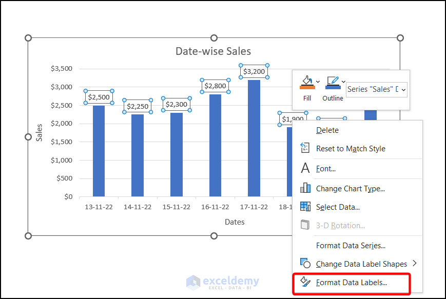446x299 pixels.
Task: Click the Select Data table icon
Action: point(305,207)
